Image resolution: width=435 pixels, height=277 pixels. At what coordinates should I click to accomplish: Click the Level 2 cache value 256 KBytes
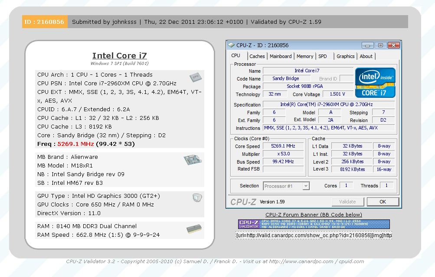pyautogui.click(x=352, y=161)
